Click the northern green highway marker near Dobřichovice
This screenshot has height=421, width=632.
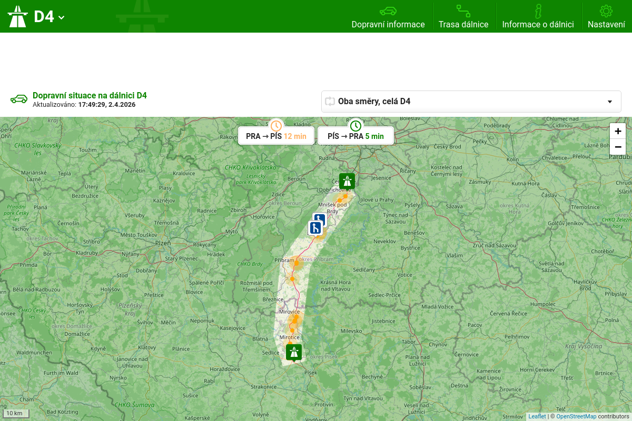(x=347, y=181)
